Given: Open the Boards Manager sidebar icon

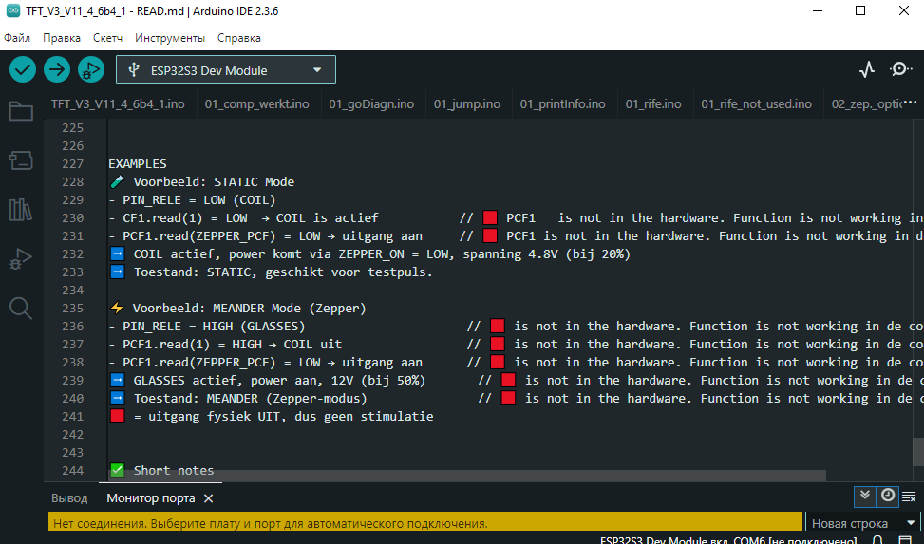Looking at the screenshot, I should pos(21,160).
